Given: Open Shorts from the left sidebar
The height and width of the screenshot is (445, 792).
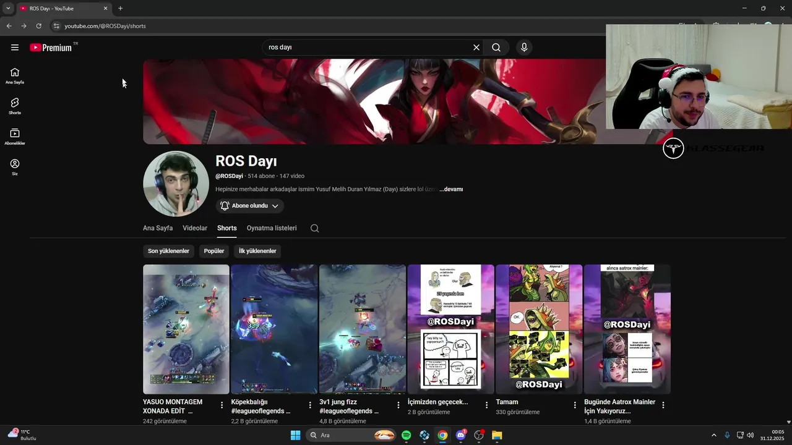Looking at the screenshot, I should (15, 106).
